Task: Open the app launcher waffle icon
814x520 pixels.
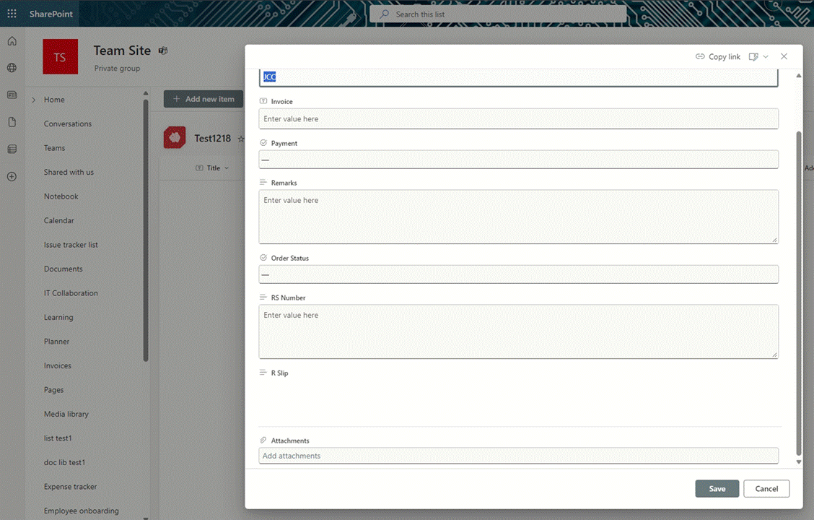Action: [12, 14]
